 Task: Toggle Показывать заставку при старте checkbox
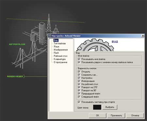pos(79,102)
